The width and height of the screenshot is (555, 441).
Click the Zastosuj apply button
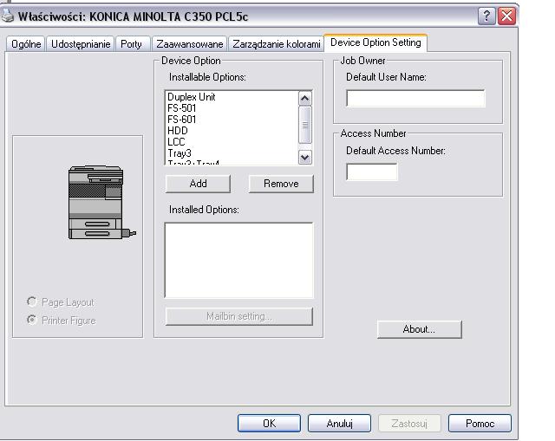click(409, 424)
